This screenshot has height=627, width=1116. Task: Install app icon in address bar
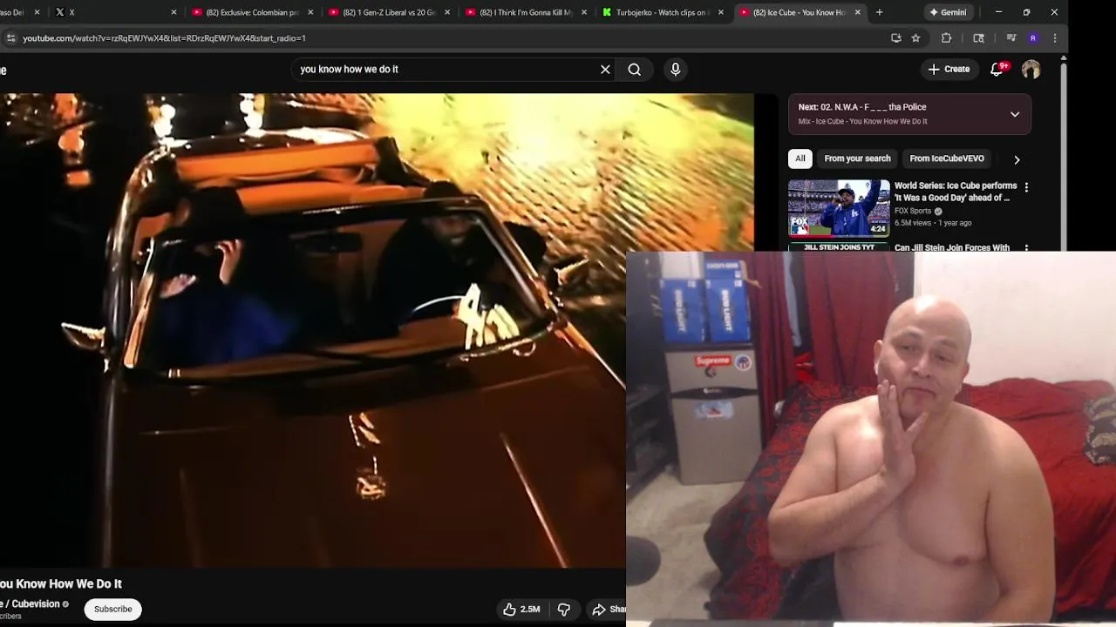pos(896,38)
